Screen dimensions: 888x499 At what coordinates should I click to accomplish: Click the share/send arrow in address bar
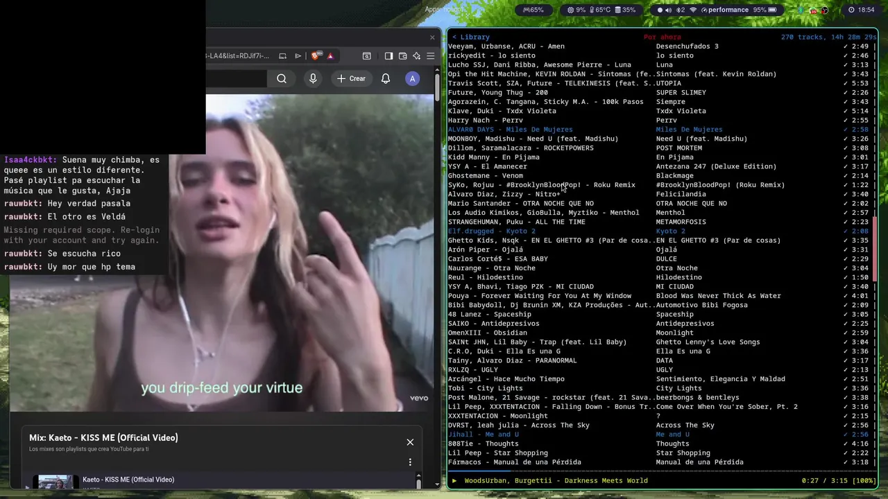[298, 56]
